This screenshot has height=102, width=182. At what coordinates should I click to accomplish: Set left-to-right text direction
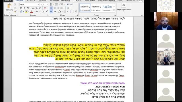point(51,11)
